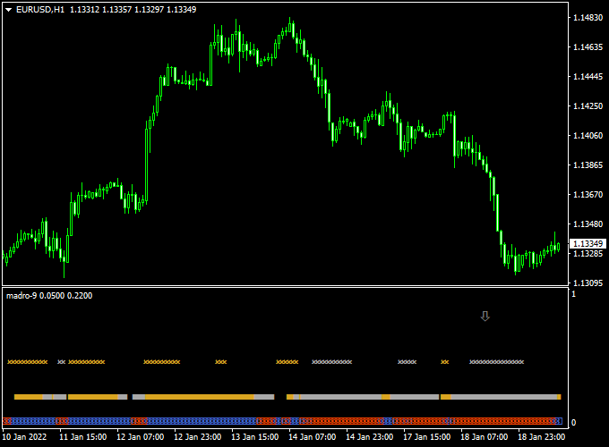The height and width of the screenshot is (447, 609).
Task: Click the 13 Jan 15:00 time label
Action: 254,437
